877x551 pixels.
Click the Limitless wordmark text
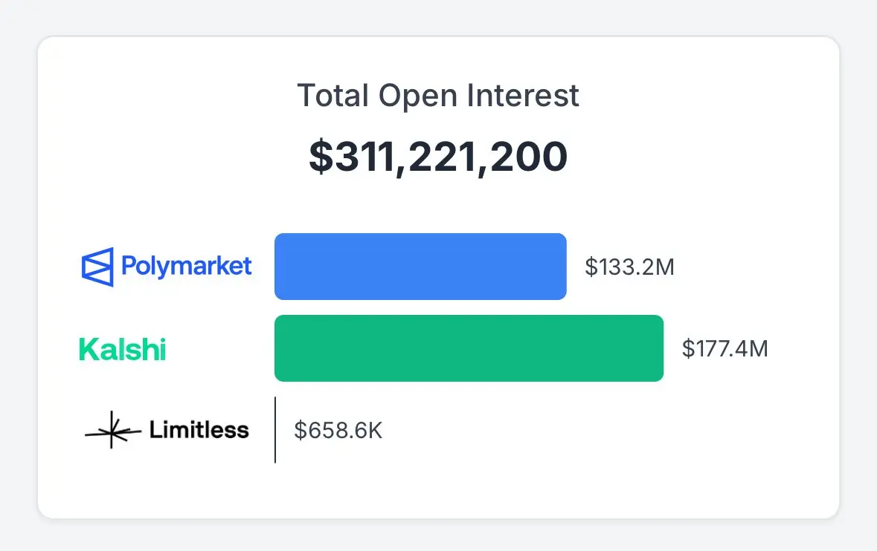(199, 430)
